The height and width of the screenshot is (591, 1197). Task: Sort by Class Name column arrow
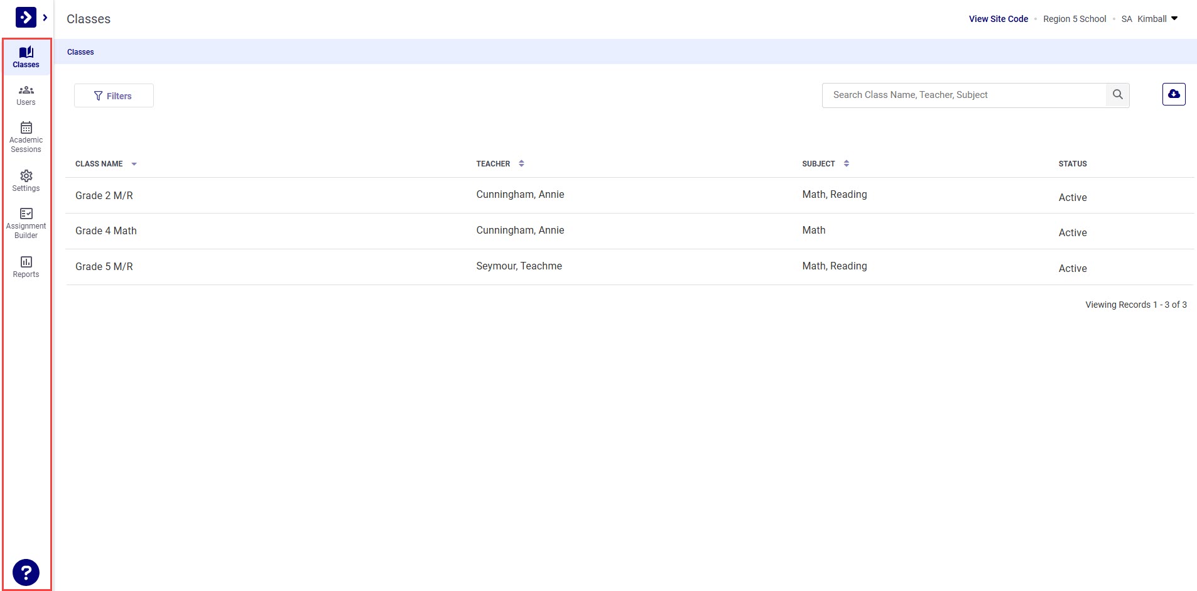pos(134,164)
